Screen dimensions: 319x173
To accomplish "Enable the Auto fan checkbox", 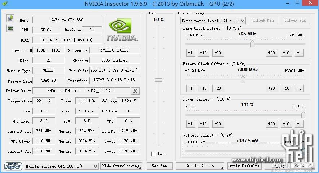I will point(154,154).
